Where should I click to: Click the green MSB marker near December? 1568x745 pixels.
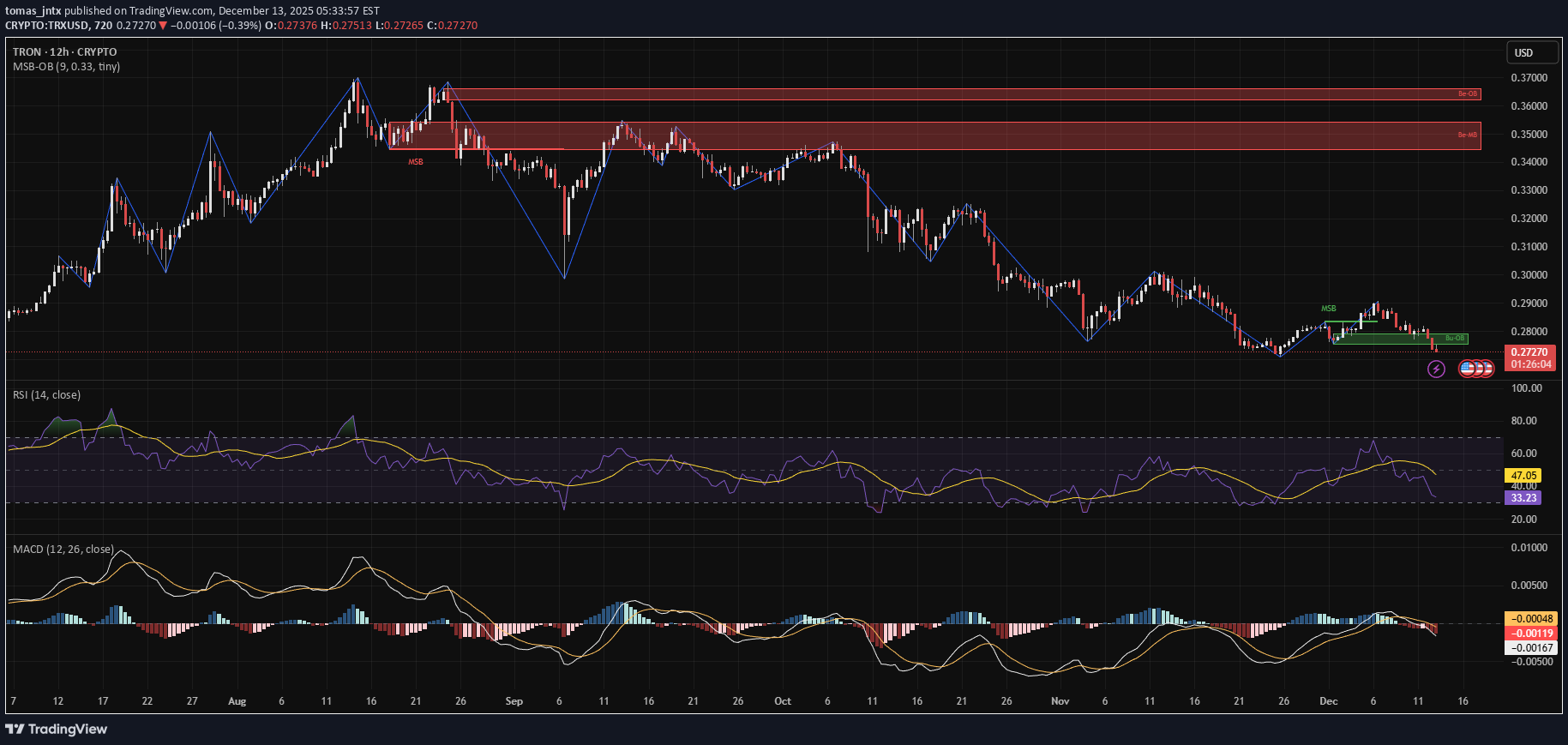1328,309
